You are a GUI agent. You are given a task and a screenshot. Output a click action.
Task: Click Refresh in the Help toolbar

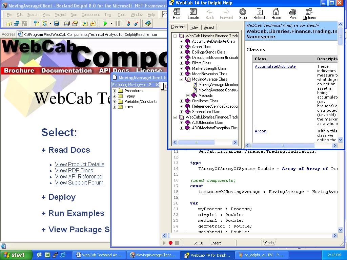pyautogui.click(x=260, y=14)
